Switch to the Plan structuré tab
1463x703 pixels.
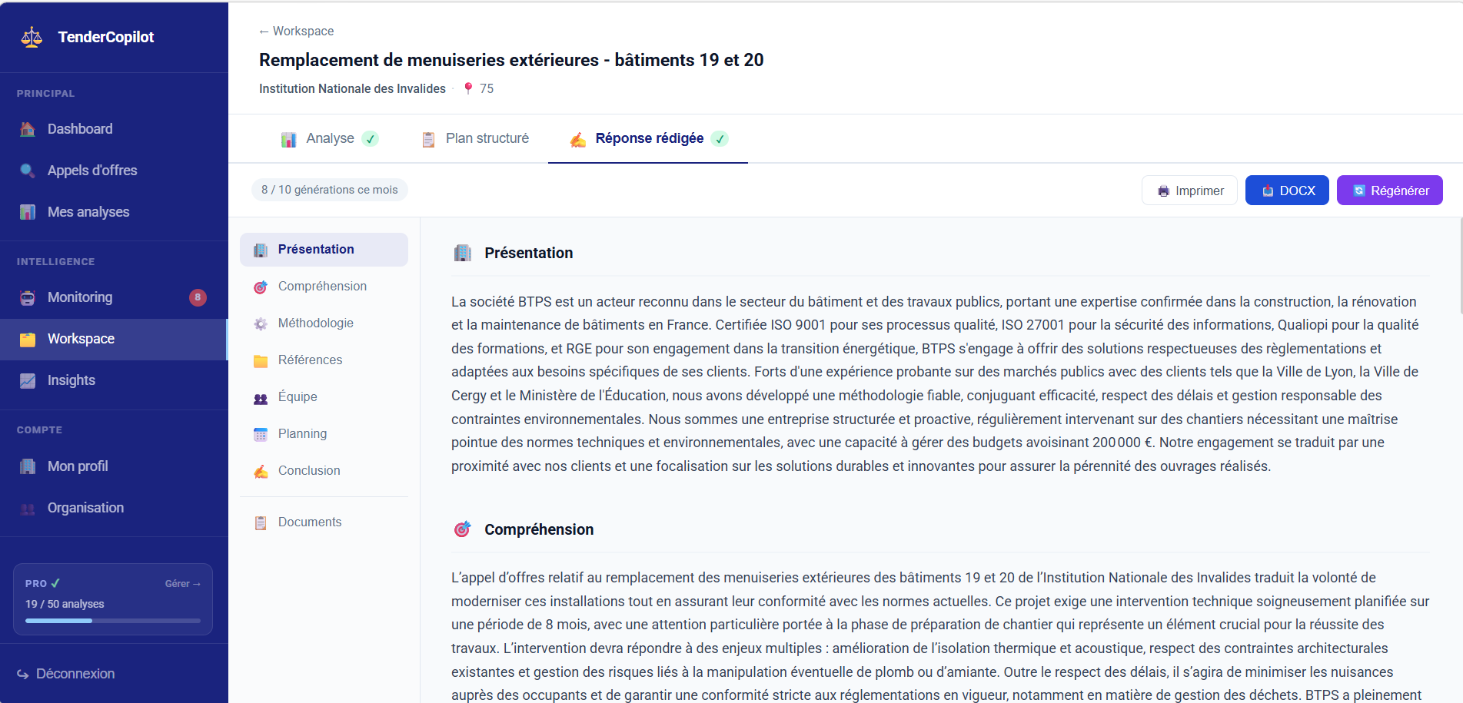pos(487,138)
